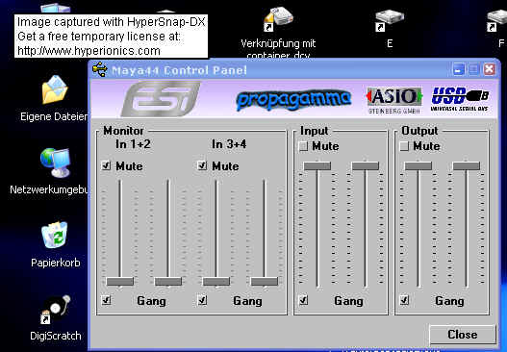
Task: Select the drive E shortcut icon
Action: coord(390,20)
